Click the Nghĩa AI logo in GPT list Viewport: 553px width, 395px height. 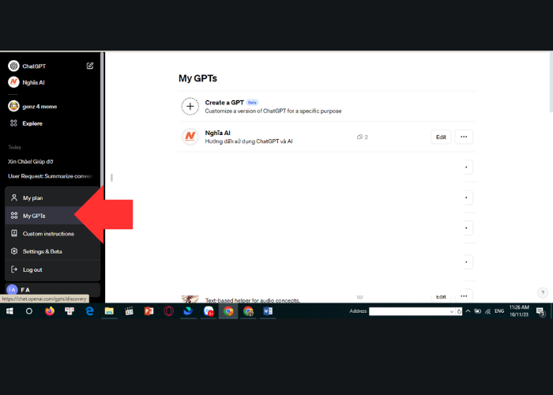click(190, 137)
